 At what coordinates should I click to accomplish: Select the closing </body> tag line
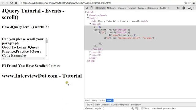[93, 58]
